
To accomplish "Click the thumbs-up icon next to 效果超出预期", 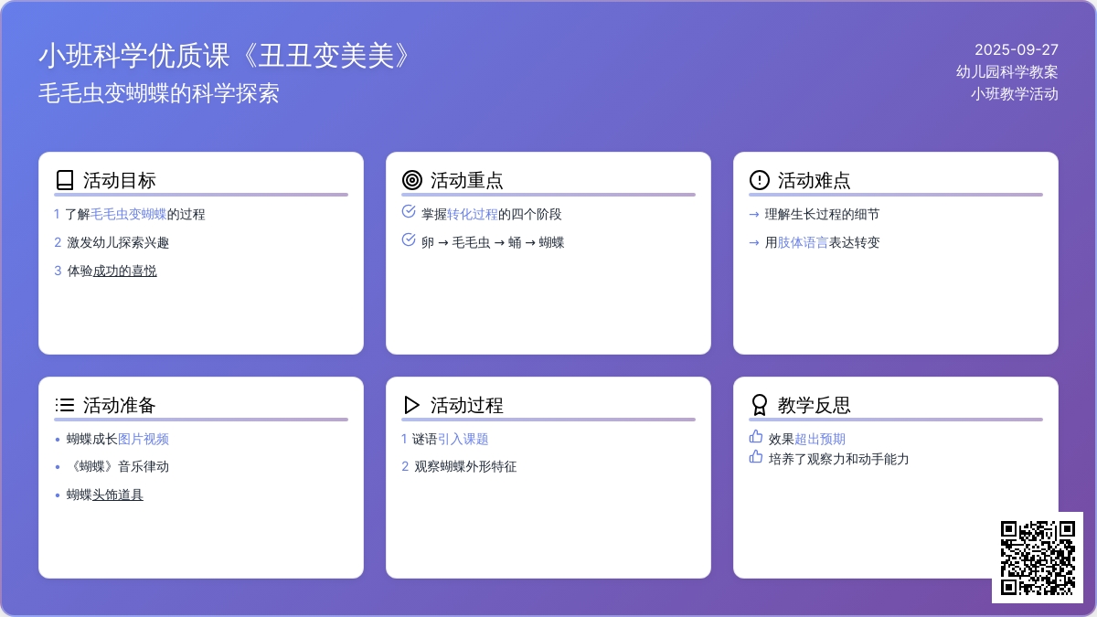I will pyautogui.click(x=756, y=437).
